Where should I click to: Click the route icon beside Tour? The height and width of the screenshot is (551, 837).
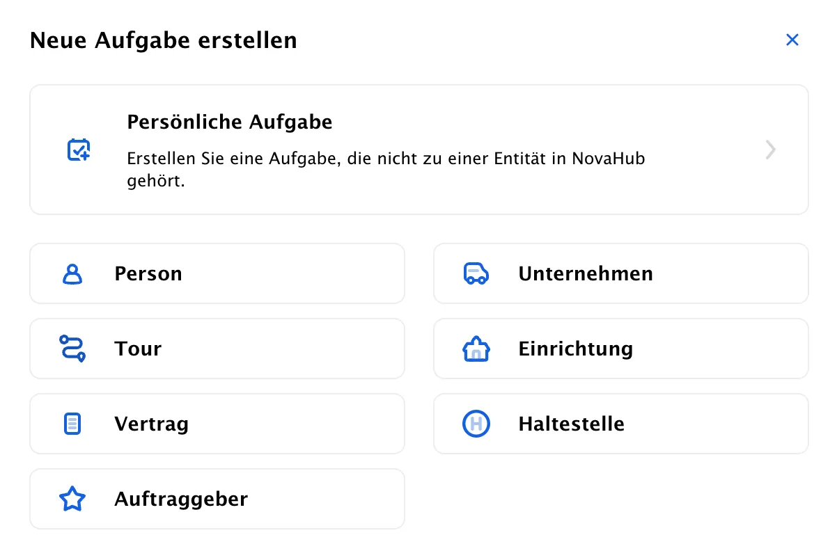point(72,349)
